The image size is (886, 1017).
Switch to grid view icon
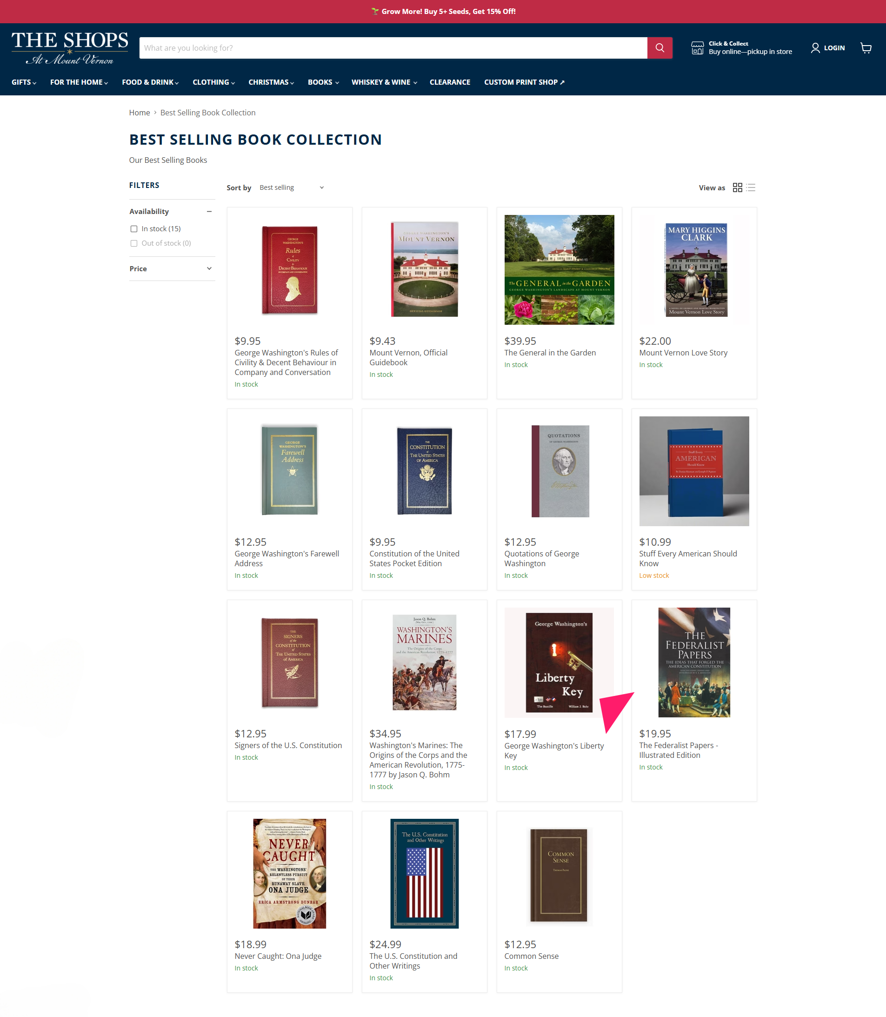(737, 187)
